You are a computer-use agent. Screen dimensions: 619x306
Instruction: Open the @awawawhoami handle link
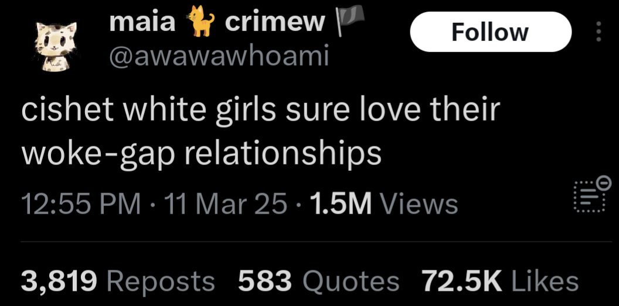(219, 56)
